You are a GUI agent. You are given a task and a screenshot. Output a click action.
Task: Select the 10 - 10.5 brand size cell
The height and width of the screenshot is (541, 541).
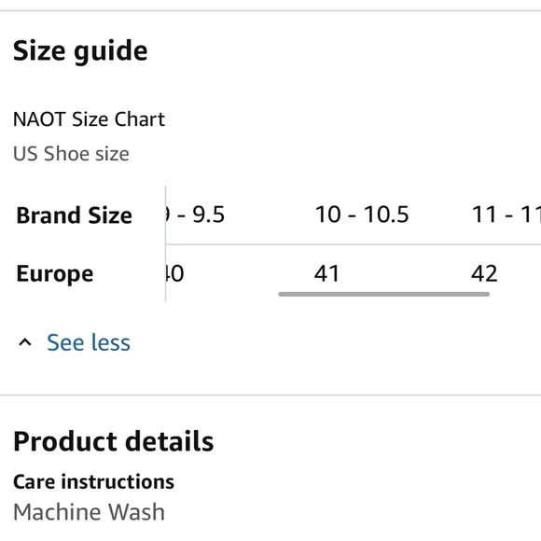point(362,215)
